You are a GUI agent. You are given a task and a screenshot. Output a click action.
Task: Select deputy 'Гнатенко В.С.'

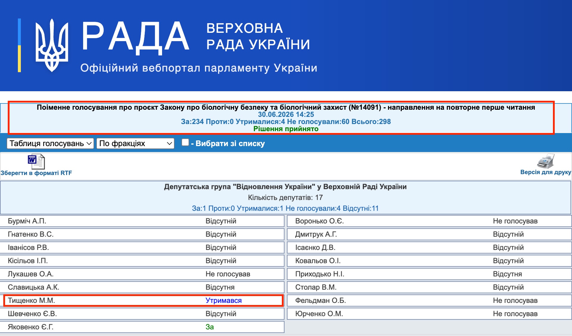(31, 234)
